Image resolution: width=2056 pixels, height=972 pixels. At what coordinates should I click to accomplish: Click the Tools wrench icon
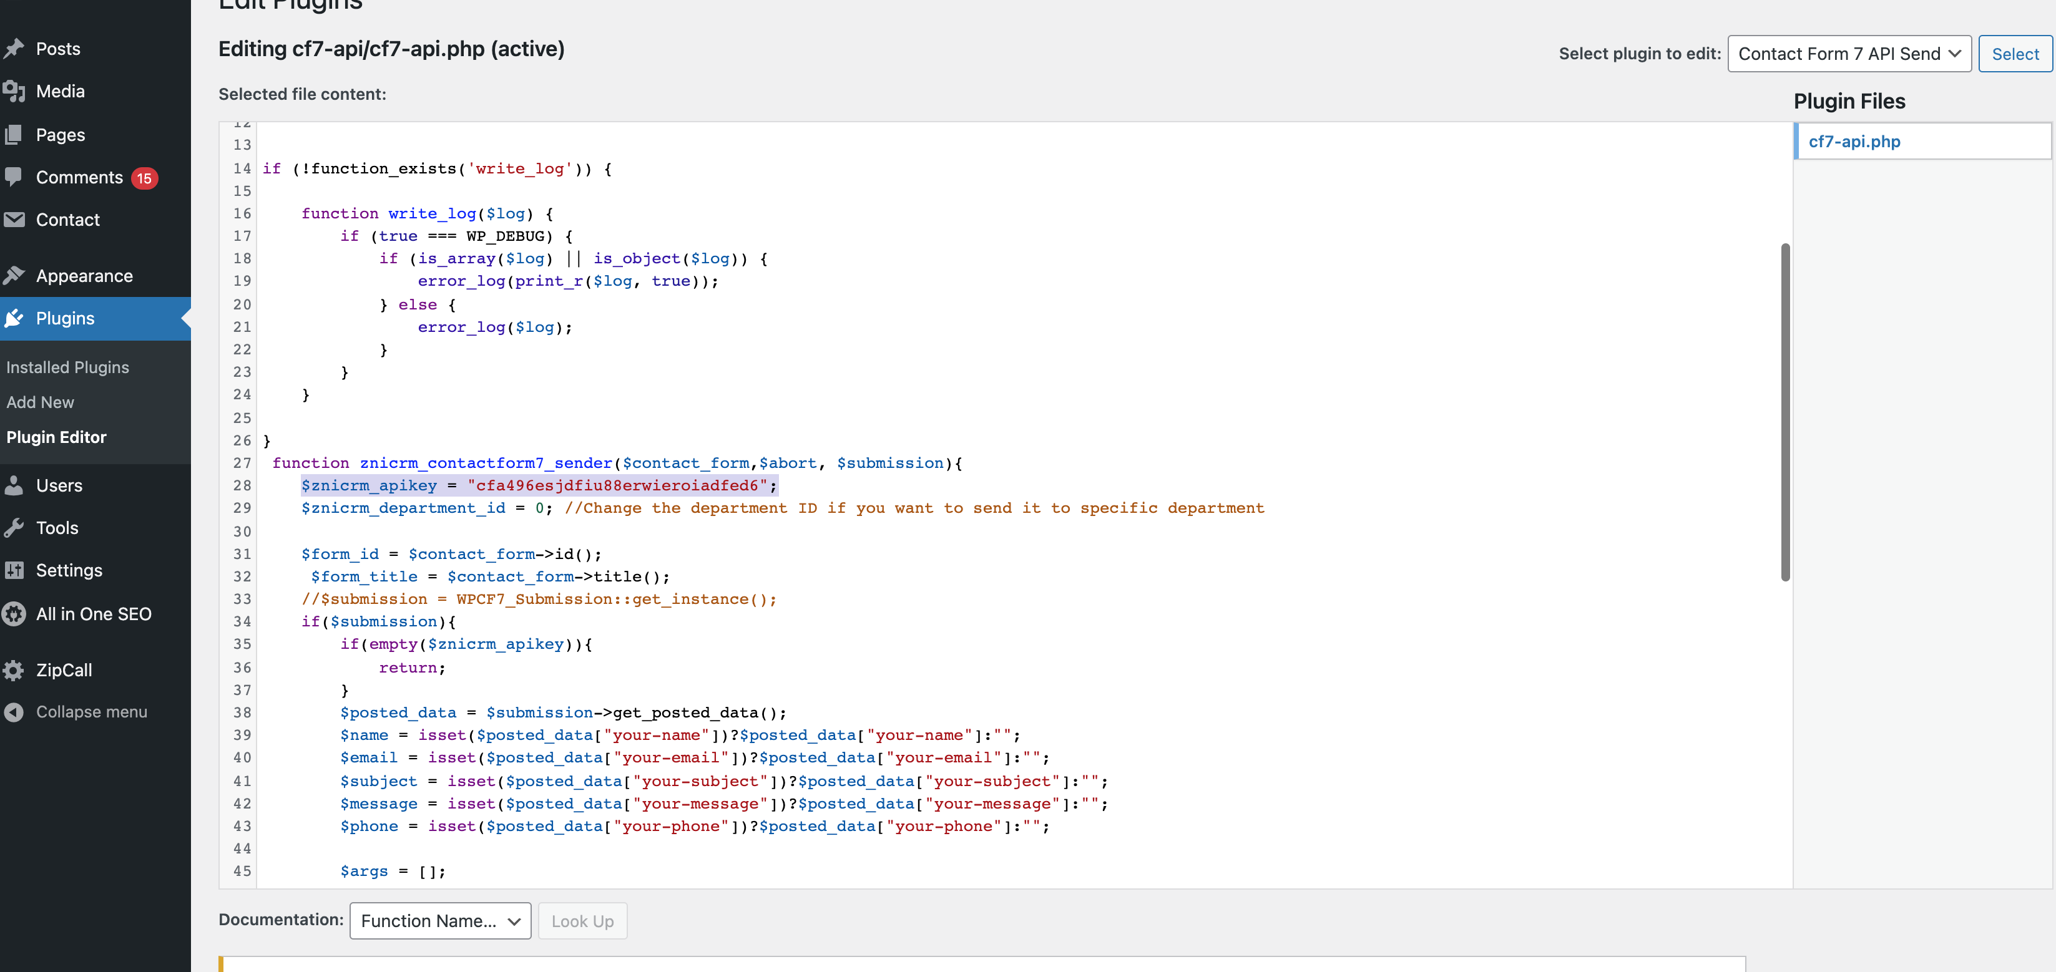14,528
